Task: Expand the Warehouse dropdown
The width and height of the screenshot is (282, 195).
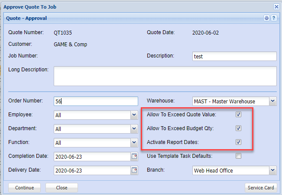Action: coord(272,101)
